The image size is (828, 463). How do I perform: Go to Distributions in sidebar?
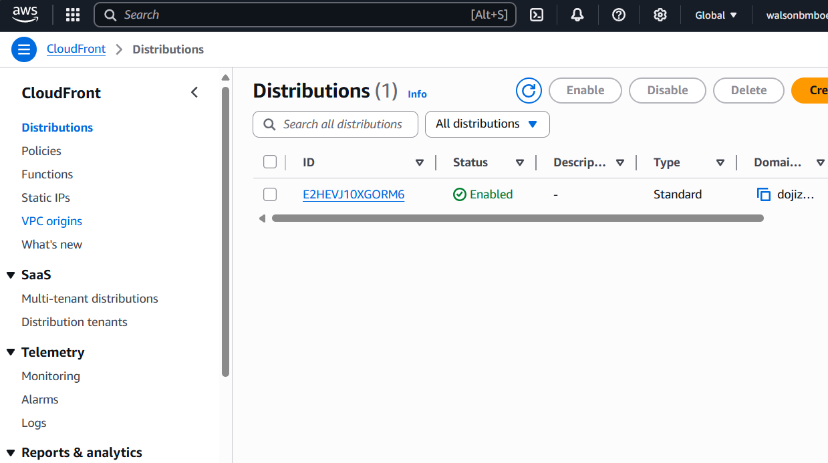tap(57, 128)
